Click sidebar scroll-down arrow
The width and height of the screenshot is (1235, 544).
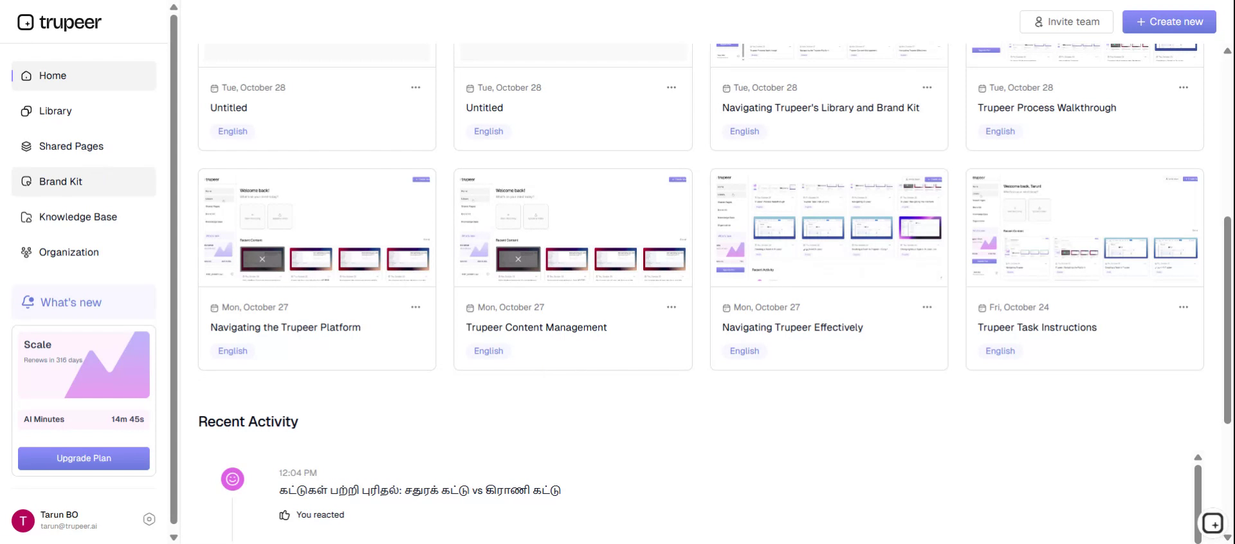point(174,538)
